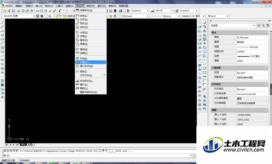The image size is (272, 164).
Task: Click the Cut scissors icon
Action: point(37,11)
